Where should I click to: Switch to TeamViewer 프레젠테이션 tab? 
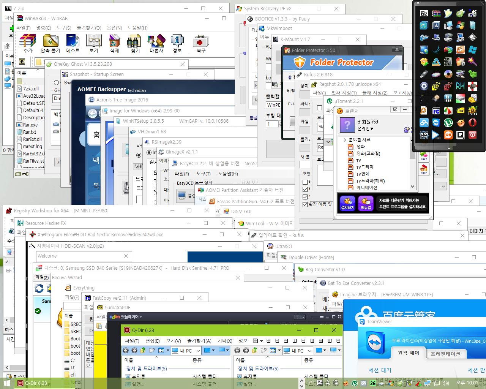(445, 354)
